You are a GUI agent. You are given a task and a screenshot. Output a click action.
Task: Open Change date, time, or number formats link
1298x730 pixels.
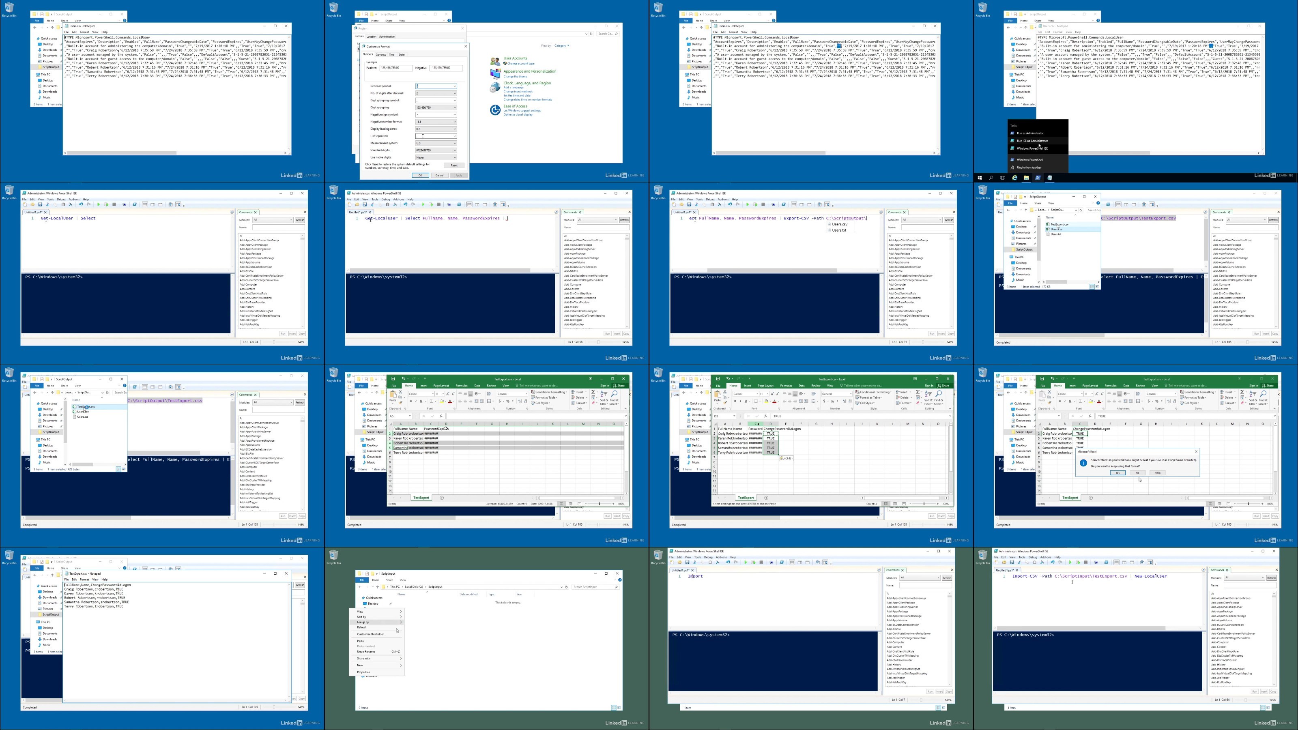(x=528, y=100)
